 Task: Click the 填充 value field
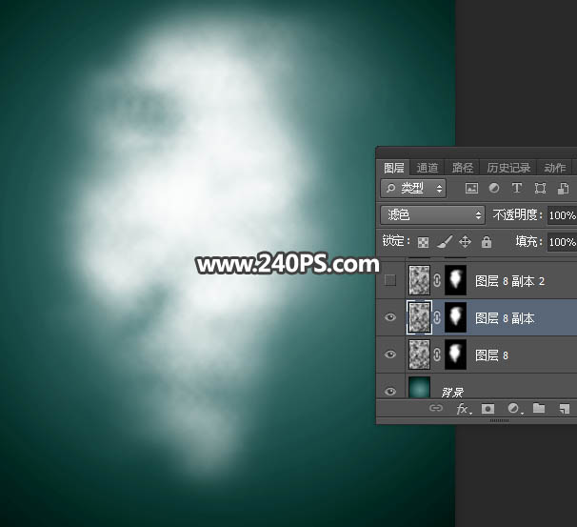(x=562, y=242)
